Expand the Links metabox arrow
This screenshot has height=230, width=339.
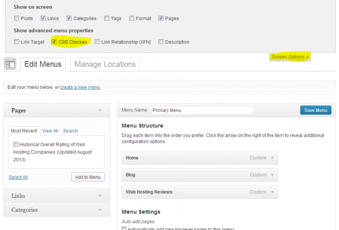(100, 196)
